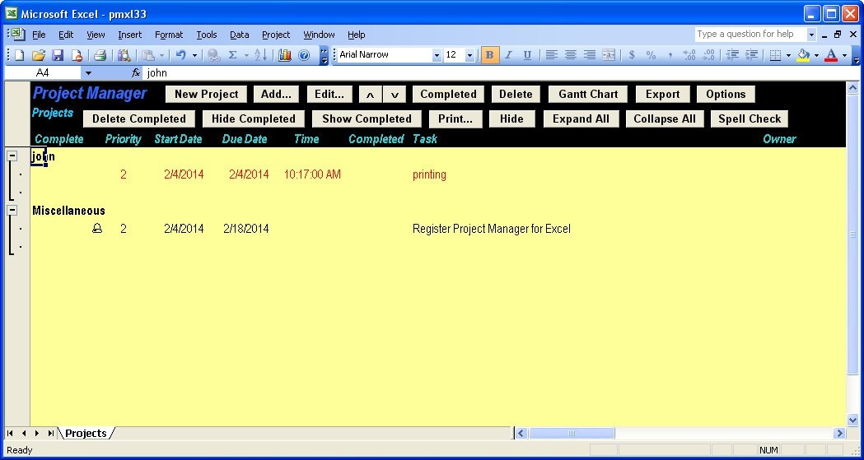Open the Insert menu
This screenshot has width=864, height=460.
129,35
